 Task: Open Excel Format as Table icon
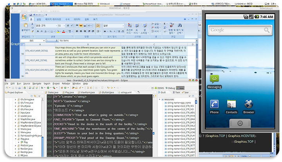coord(137,25)
